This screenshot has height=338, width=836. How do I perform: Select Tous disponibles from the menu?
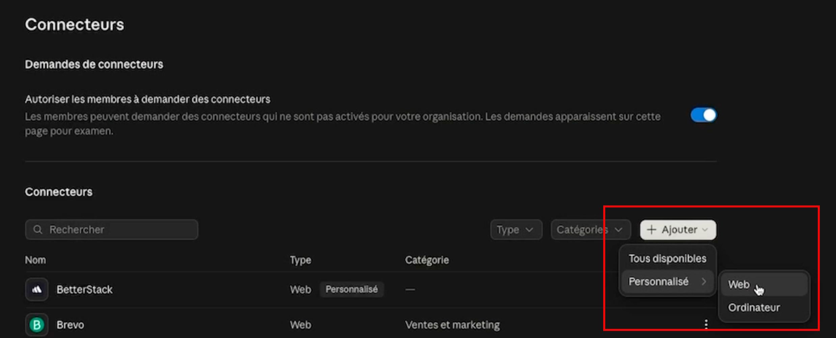pos(667,259)
